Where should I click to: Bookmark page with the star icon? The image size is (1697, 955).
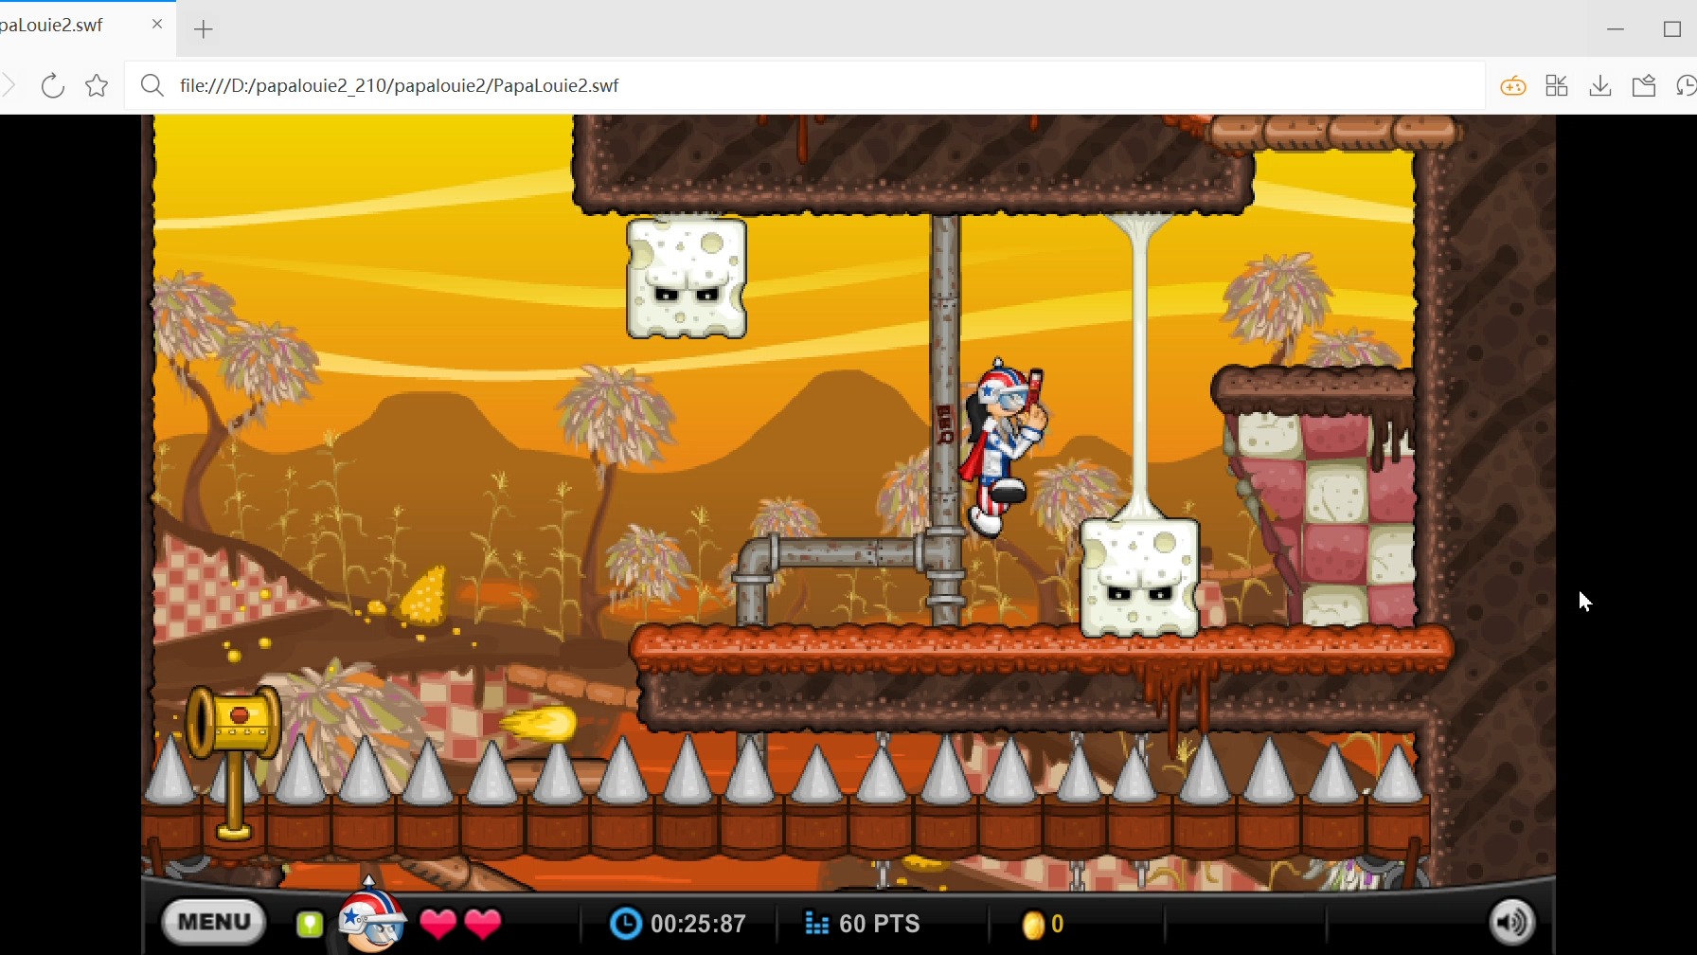tap(97, 85)
